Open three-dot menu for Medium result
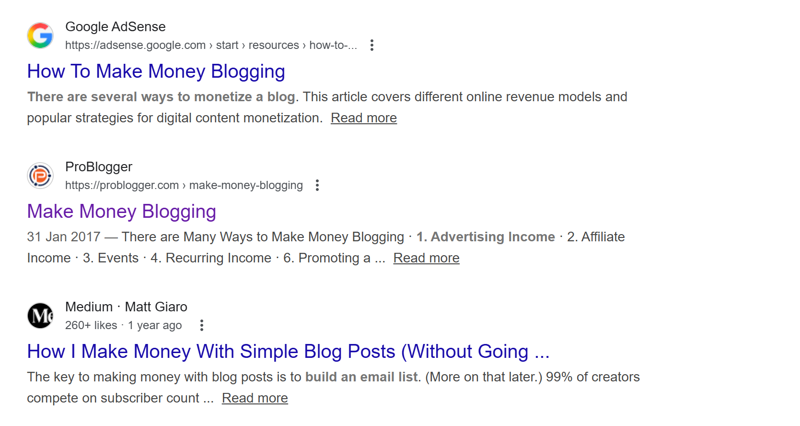The image size is (800, 426). [x=202, y=325]
